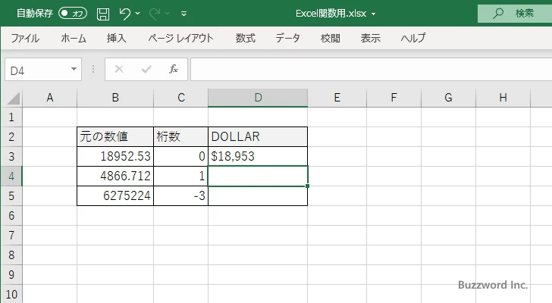The image size is (552, 303).
Task: Click in the 検索 search box
Action: click(515, 14)
